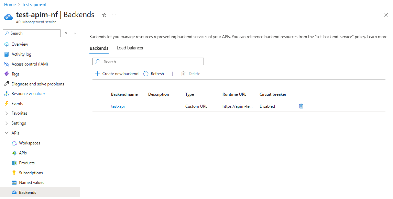Click the Type column header

click(x=190, y=94)
